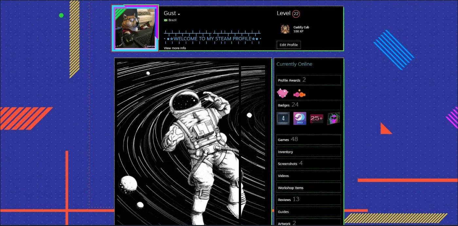Select the Cuddly Cub badge icon

(285, 29)
